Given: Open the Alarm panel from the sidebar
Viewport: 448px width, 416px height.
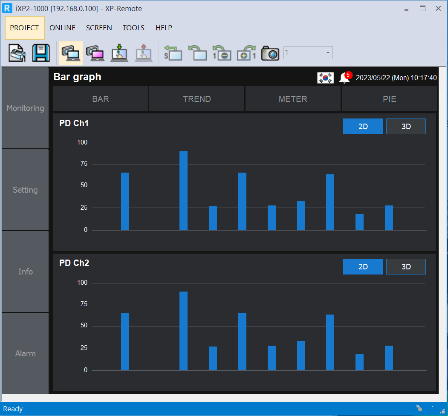Looking at the screenshot, I should tap(25, 353).
